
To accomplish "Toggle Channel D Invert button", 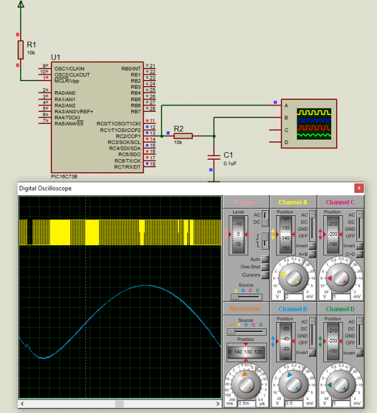I will coord(359,353).
